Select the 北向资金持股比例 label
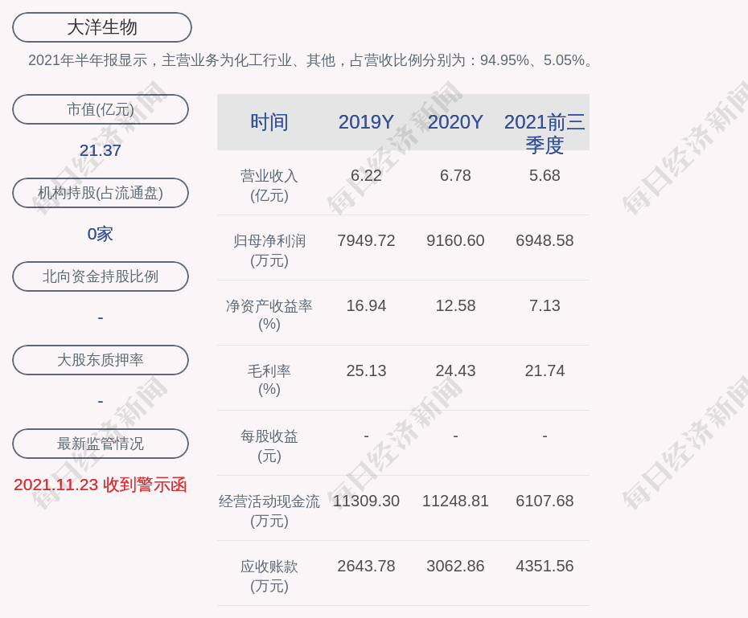The height and width of the screenshot is (618, 748). tap(101, 276)
